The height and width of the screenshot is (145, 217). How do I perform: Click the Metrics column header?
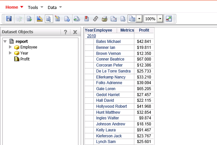127,30
